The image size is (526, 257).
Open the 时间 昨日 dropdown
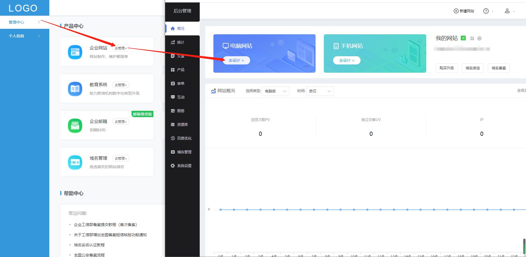tap(320, 91)
